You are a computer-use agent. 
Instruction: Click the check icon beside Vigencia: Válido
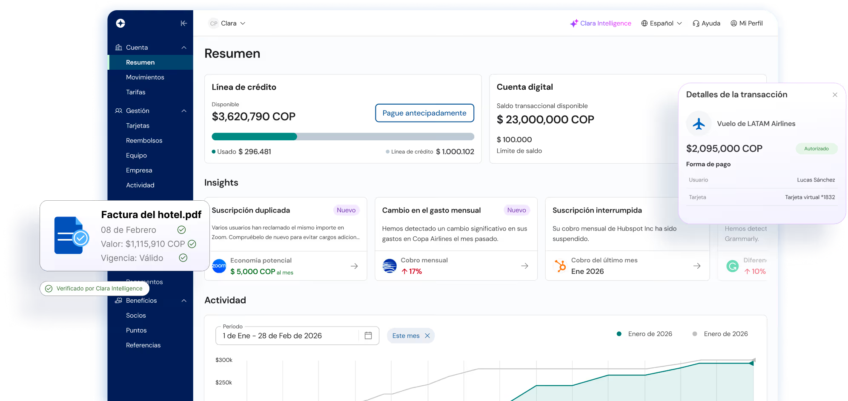click(x=183, y=258)
